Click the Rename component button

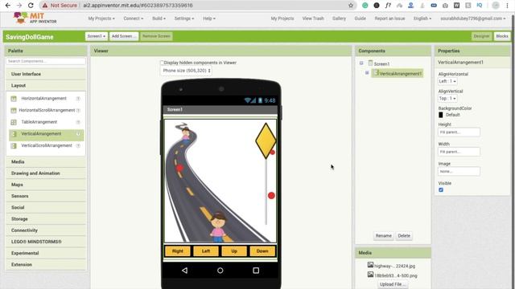383,235
